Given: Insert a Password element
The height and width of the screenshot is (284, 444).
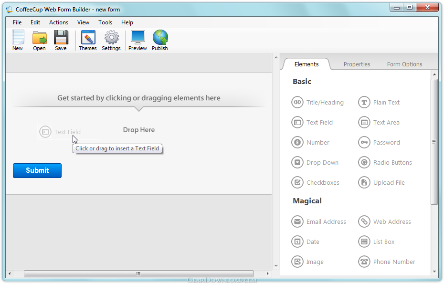Looking at the screenshot, I should (x=379, y=142).
